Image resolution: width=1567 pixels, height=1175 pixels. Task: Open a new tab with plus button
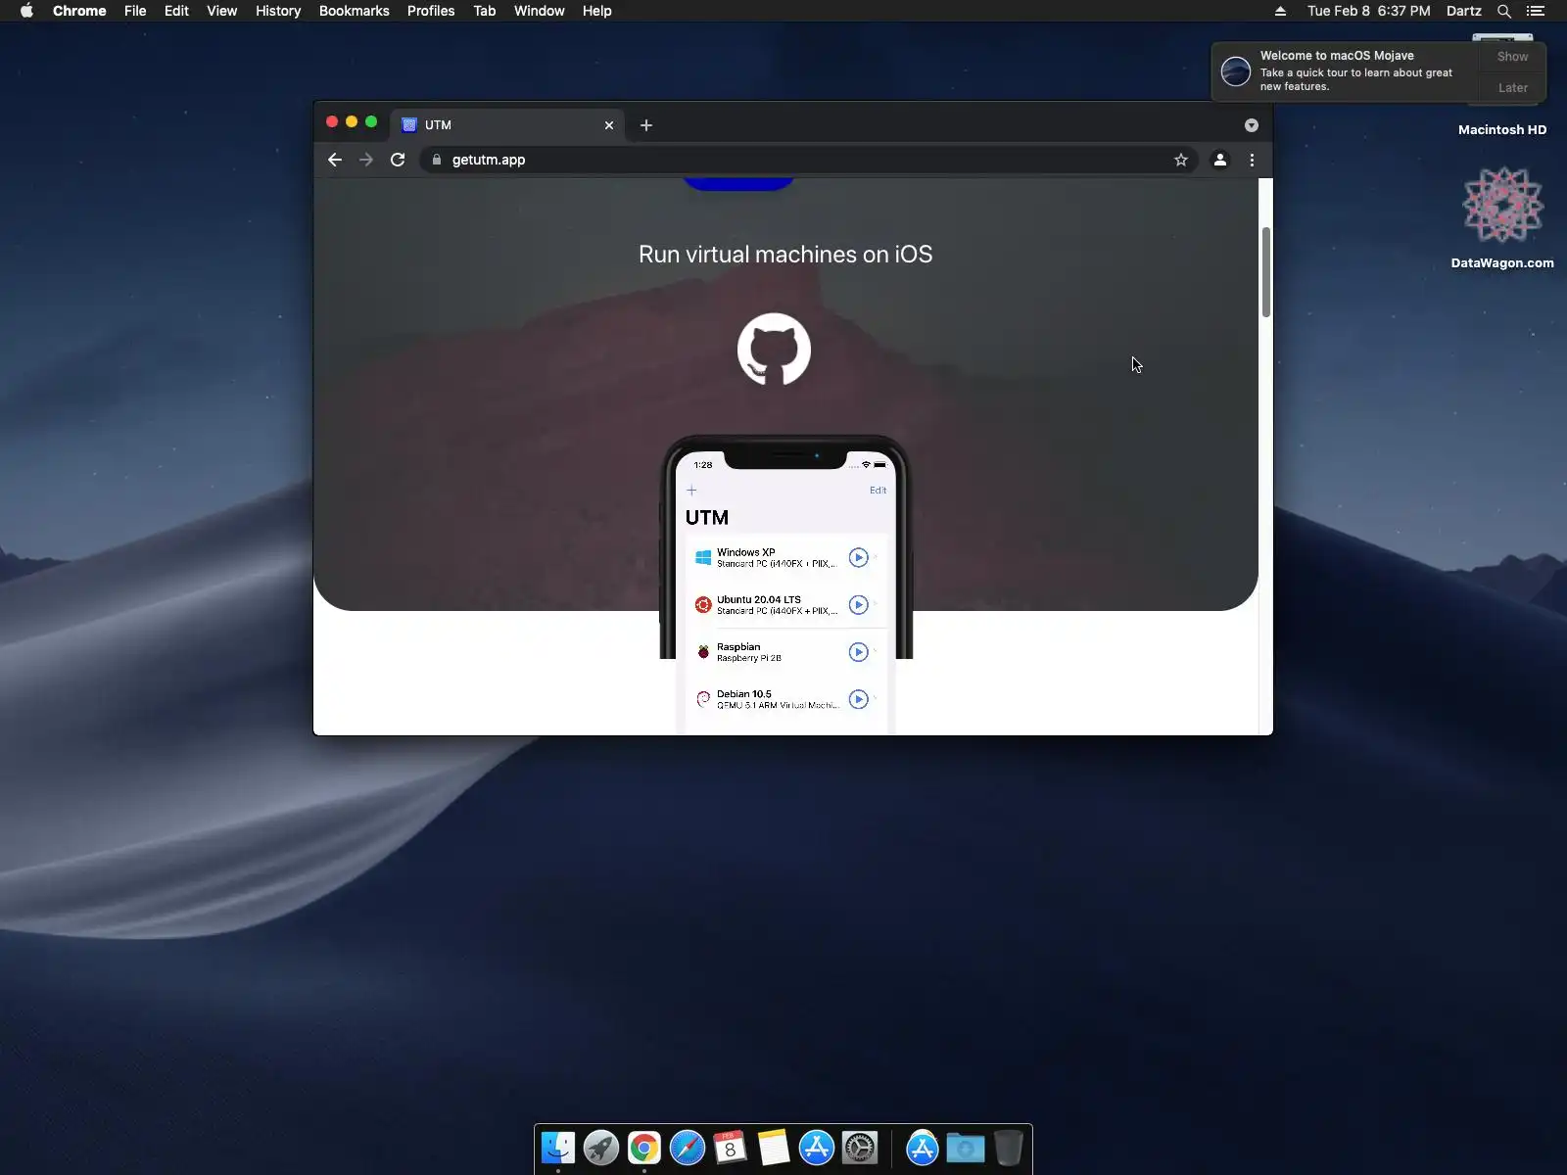coord(646,125)
